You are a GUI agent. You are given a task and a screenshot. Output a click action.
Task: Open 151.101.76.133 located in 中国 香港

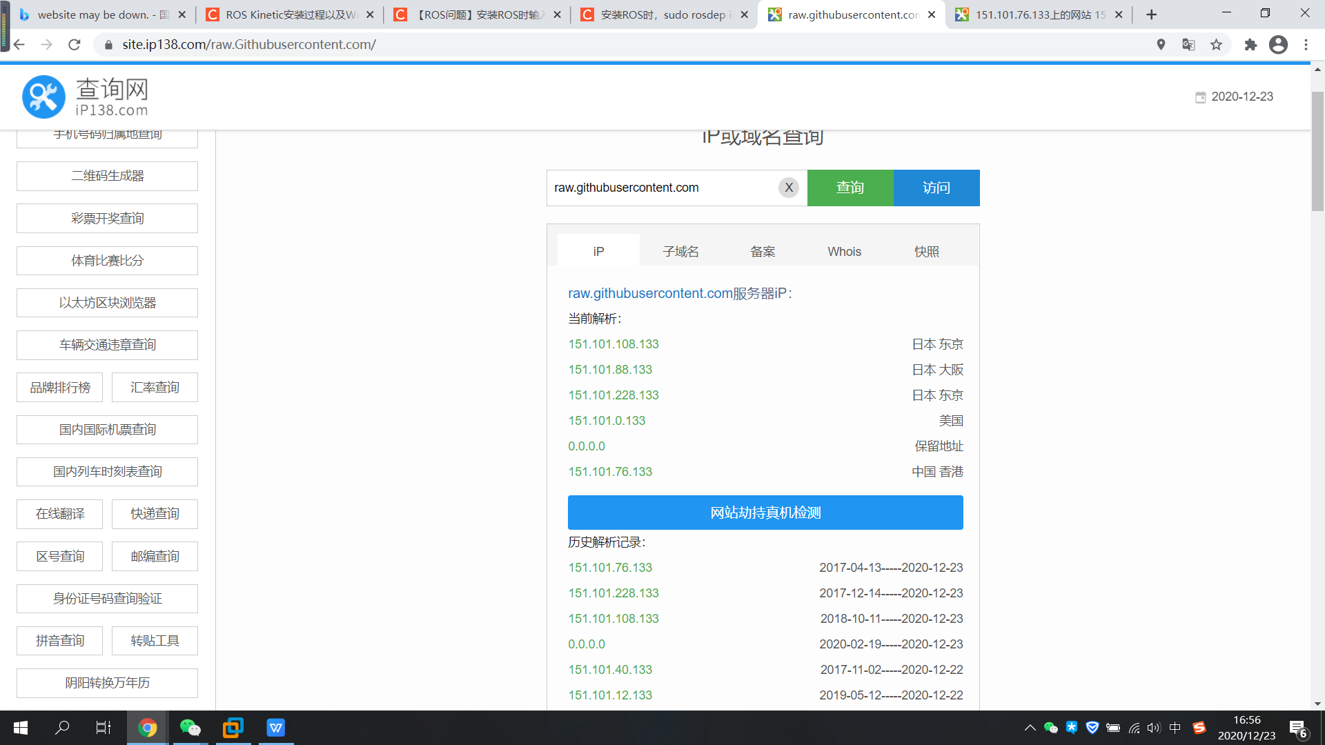(x=610, y=472)
